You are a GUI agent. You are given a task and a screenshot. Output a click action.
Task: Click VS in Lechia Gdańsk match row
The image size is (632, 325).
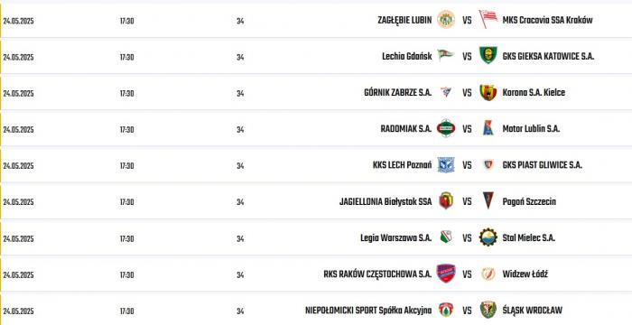[467, 57]
